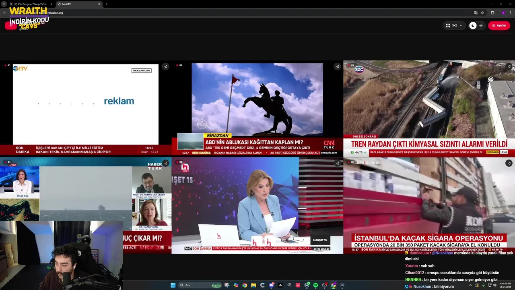Bookmark this page with the star icon
This screenshot has height=290, width=515.
(x=482, y=12)
